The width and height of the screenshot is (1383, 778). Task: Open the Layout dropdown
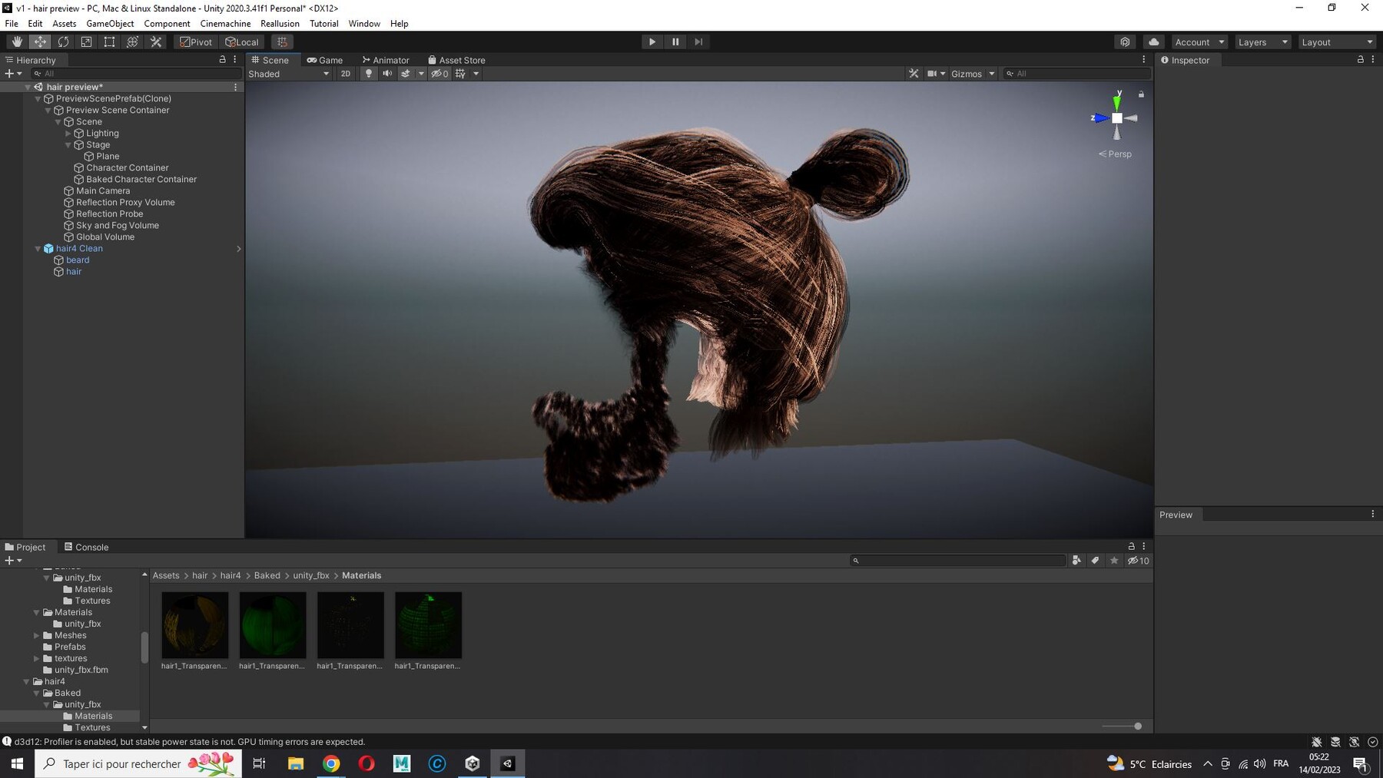pyautogui.click(x=1336, y=42)
